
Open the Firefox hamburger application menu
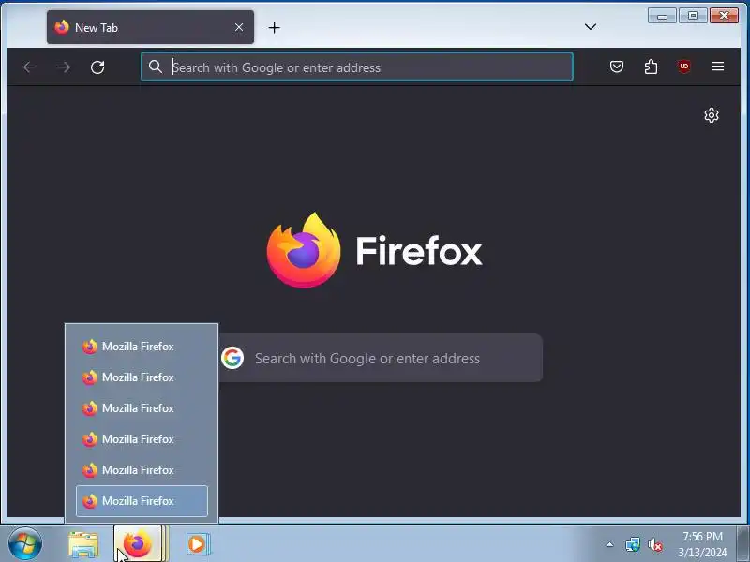[x=717, y=67]
